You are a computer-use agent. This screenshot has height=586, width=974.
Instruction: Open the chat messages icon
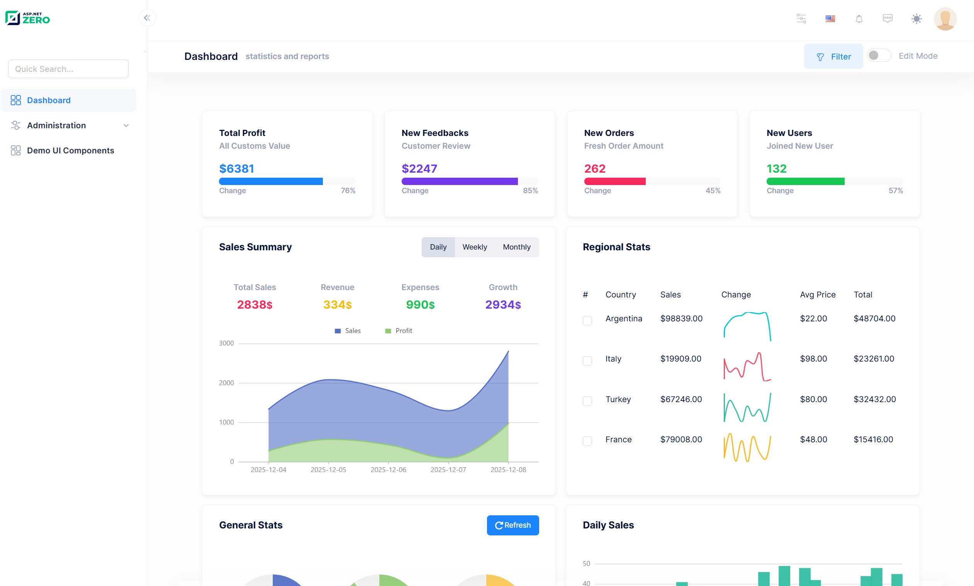pos(887,19)
